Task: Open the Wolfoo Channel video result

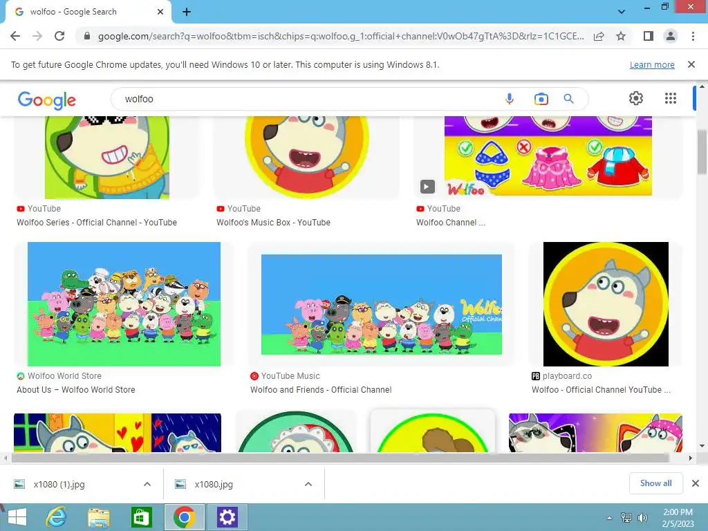Action: click(451, 223)
